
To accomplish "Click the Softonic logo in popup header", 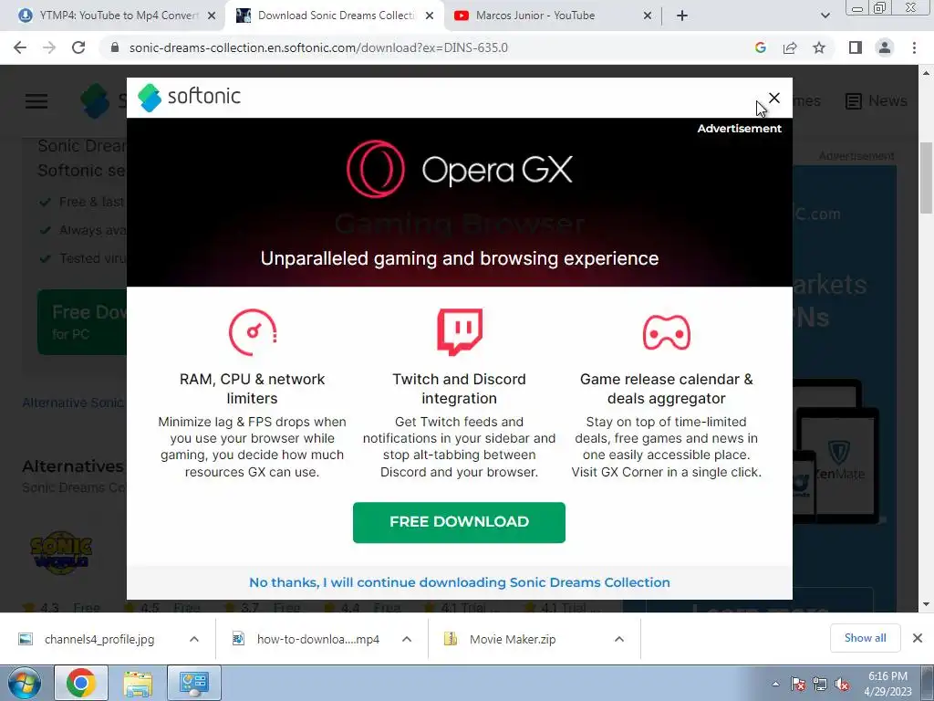I will [x=190, y=97].
